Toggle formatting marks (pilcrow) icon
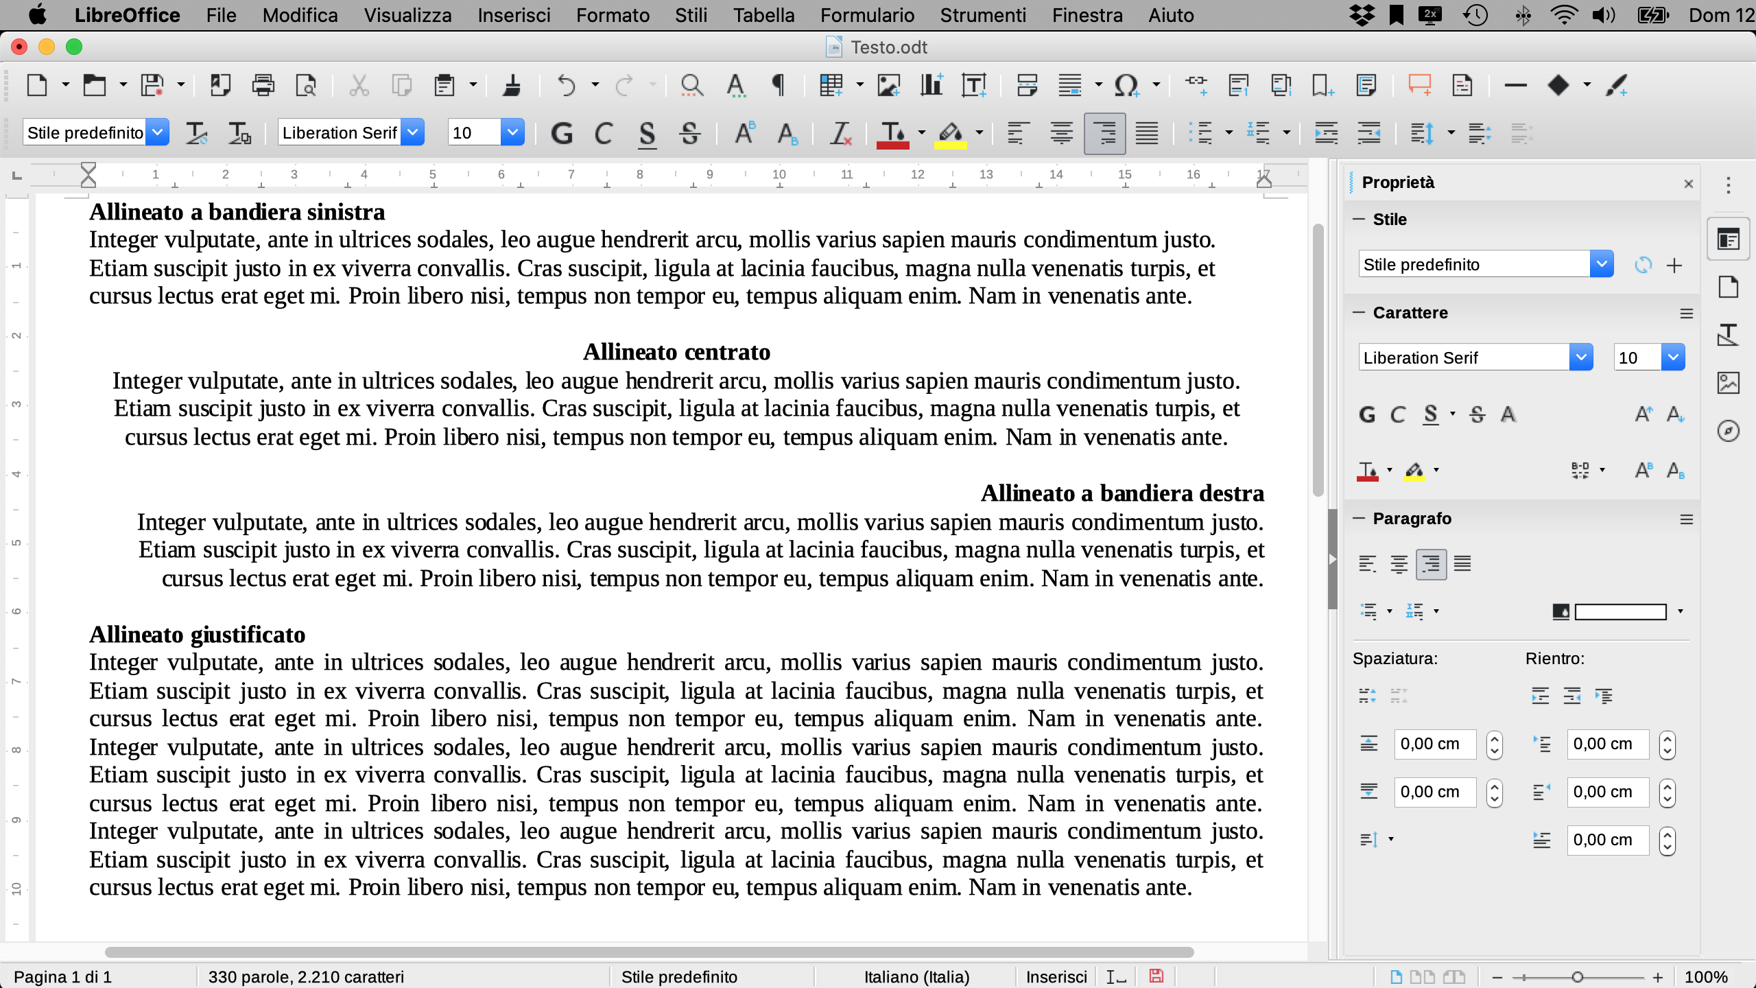Screen dimensions: 1756x988 point(778,85)
